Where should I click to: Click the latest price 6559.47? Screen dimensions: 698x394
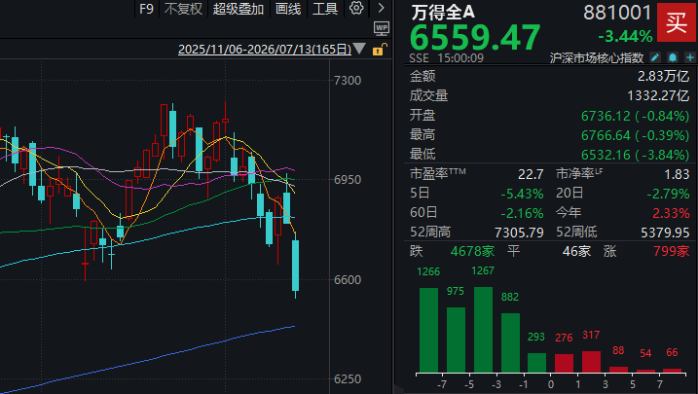point(474,37)
